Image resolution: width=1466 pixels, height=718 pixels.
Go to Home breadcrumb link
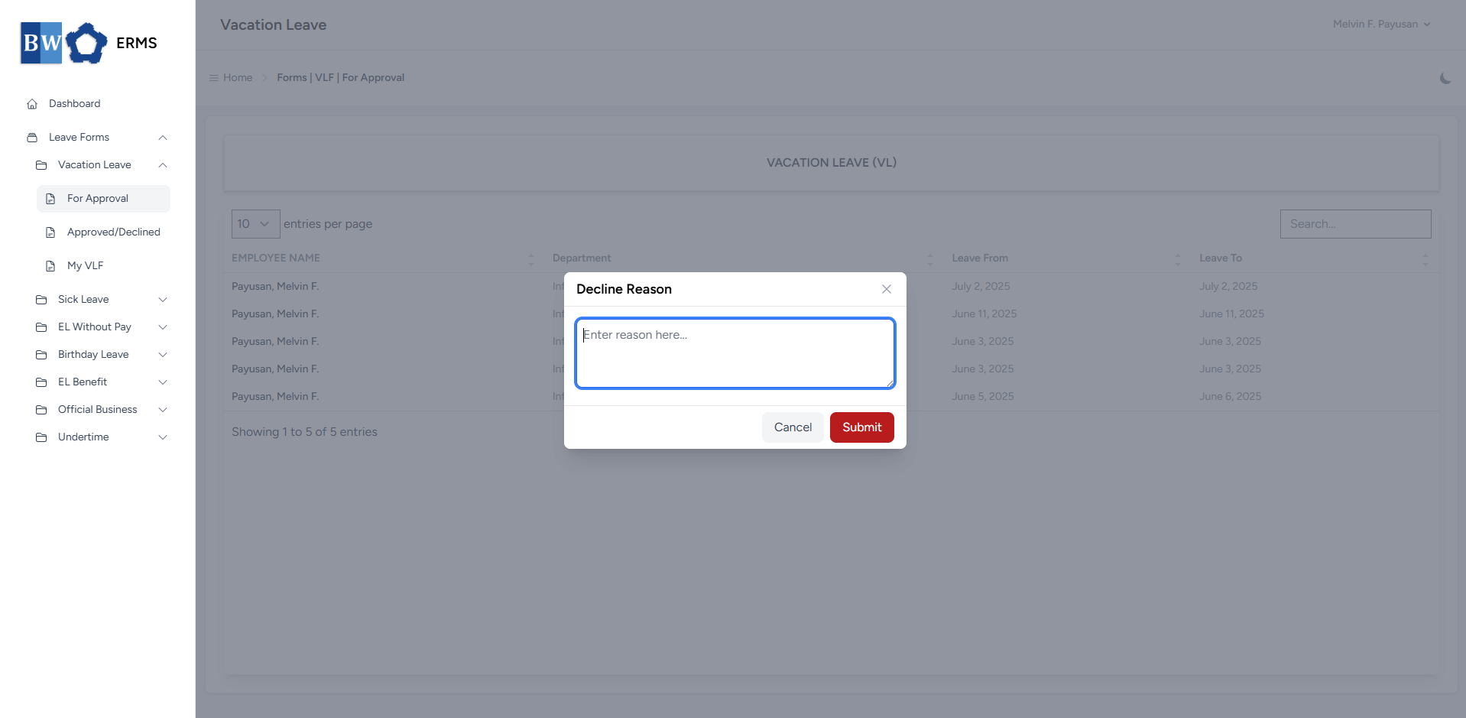coord(238,78)
